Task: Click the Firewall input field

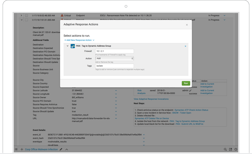Action: pyautogui.click(x=114, y=51)
